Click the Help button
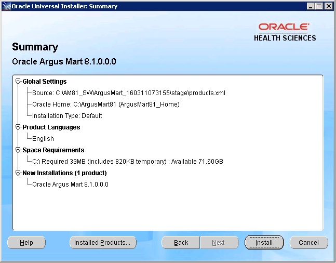 tap(26, 243)
